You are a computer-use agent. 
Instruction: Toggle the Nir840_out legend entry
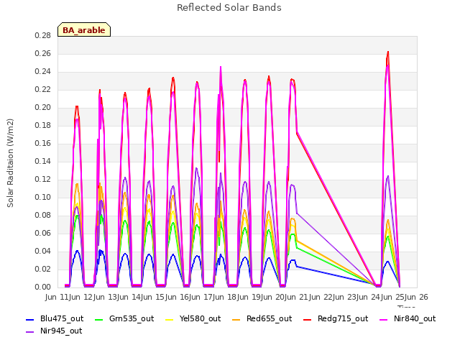click(408, 318)
